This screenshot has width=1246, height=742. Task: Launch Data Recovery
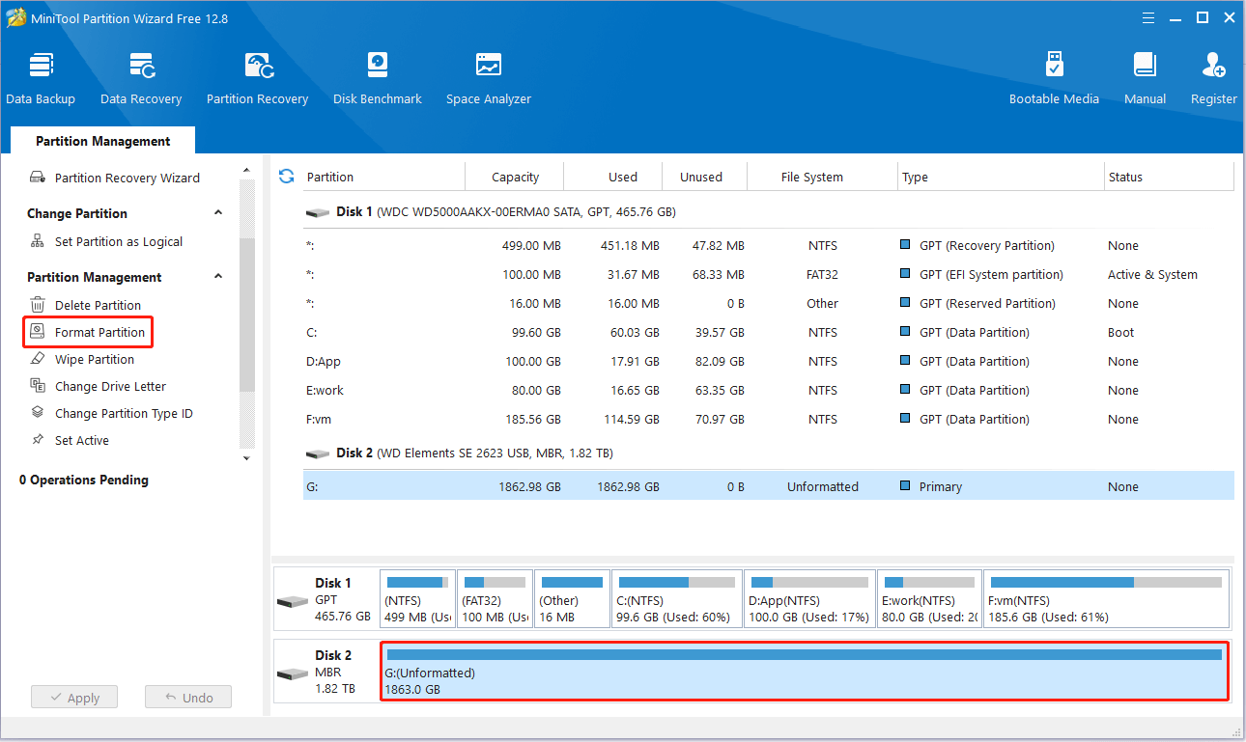click(141, 79)
